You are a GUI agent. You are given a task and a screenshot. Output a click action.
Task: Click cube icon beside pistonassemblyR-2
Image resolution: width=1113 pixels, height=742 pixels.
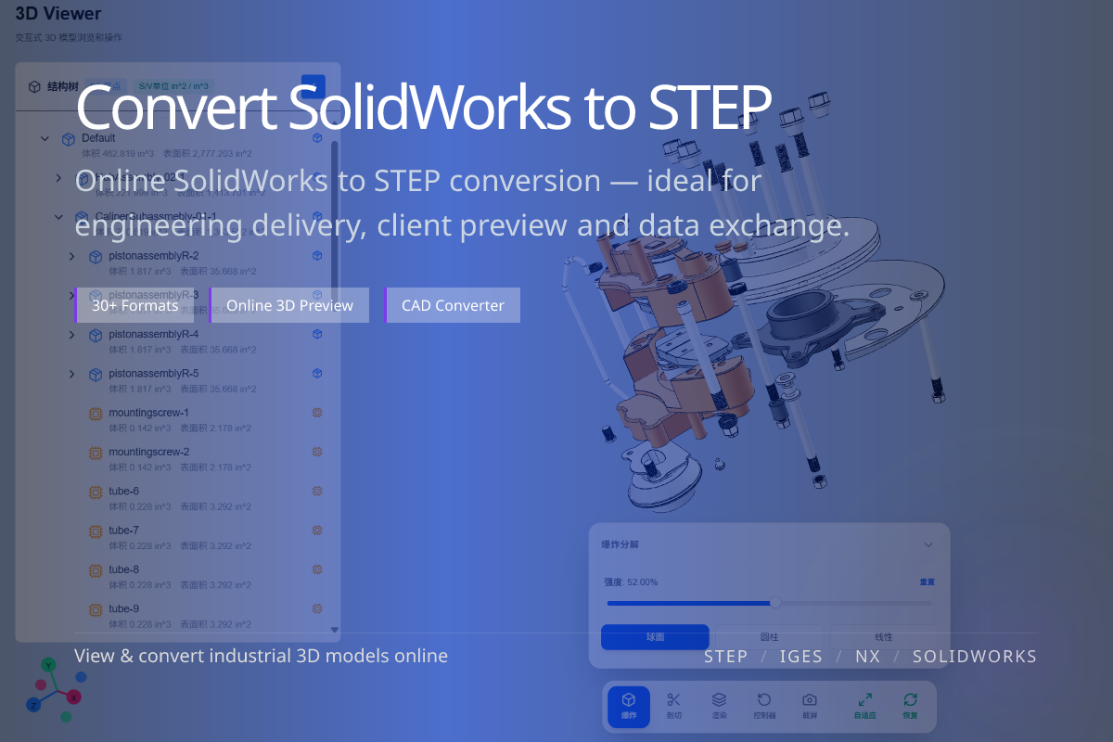[x=95, y=257]
